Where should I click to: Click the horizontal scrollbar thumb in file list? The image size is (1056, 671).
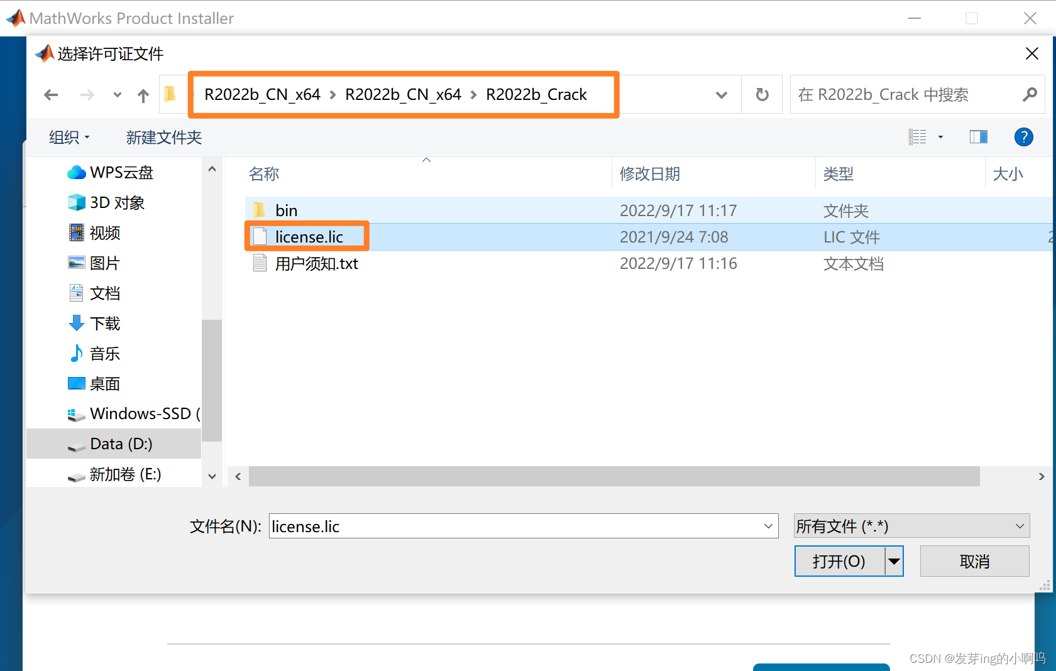614,476
